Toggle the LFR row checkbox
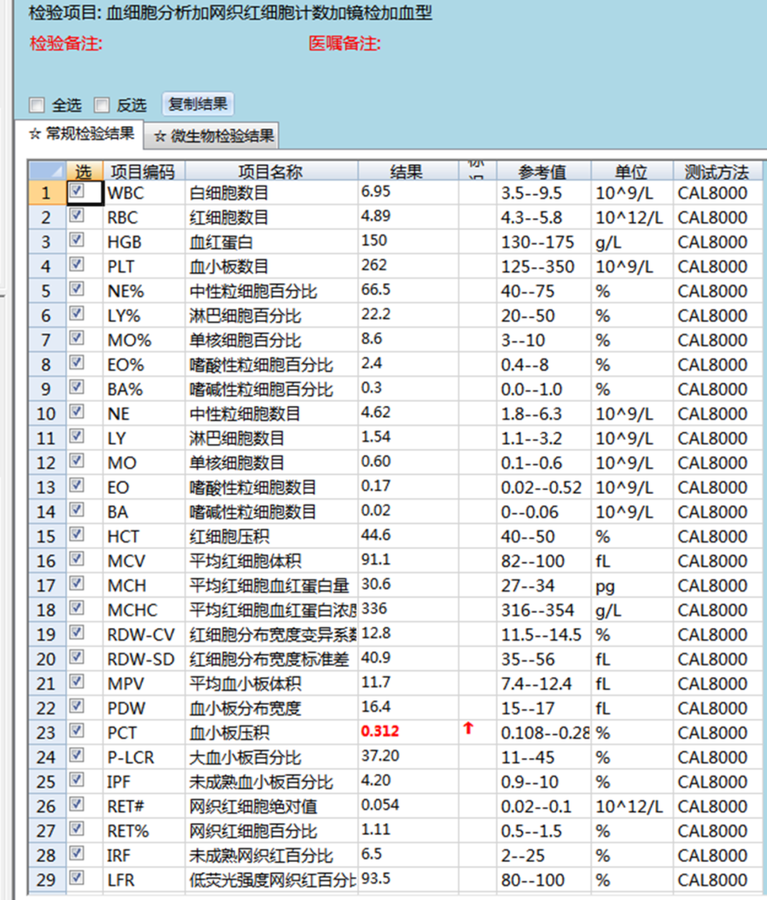The height and width of the screenshot is (900, 767). tap(77, 878)
